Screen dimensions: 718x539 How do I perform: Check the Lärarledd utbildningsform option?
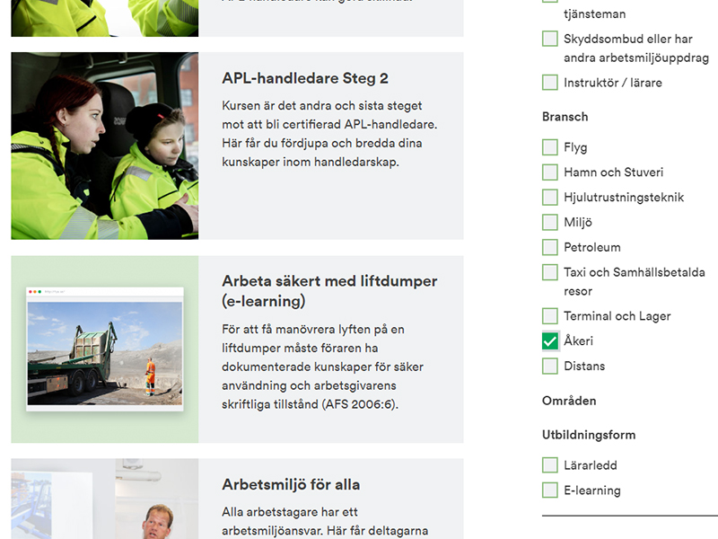click(548, 464)
